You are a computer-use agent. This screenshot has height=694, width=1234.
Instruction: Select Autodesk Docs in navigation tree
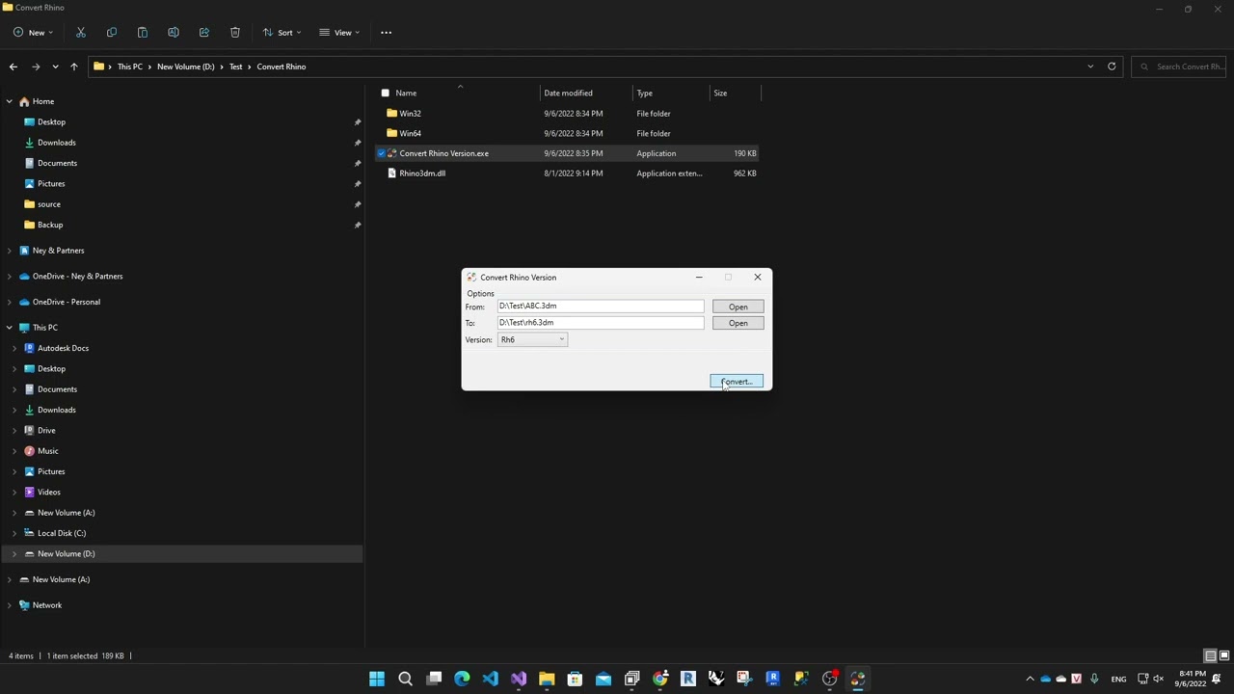63,348
